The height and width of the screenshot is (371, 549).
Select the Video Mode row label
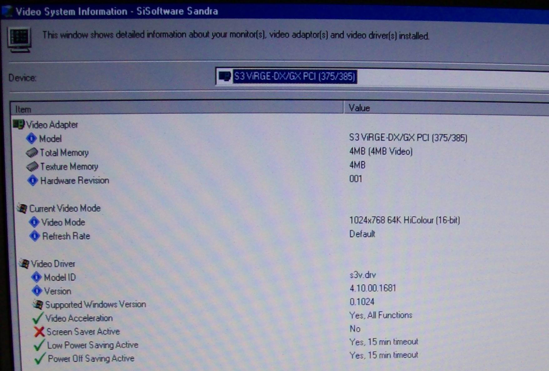click(63, 222)
